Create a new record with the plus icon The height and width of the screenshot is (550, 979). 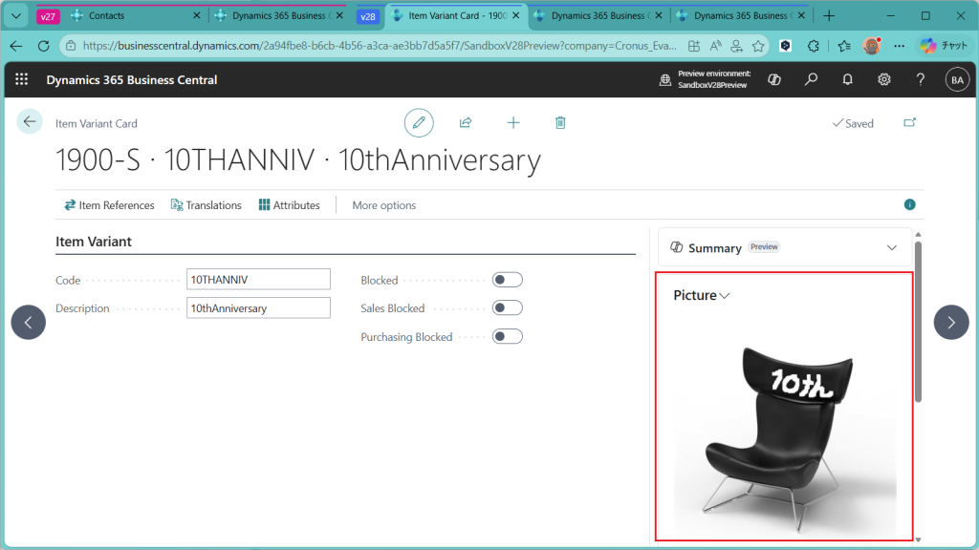tap(513, 122)
